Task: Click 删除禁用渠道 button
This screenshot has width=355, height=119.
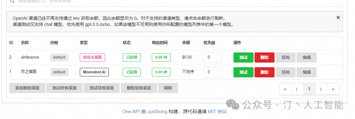Action: 139,88
